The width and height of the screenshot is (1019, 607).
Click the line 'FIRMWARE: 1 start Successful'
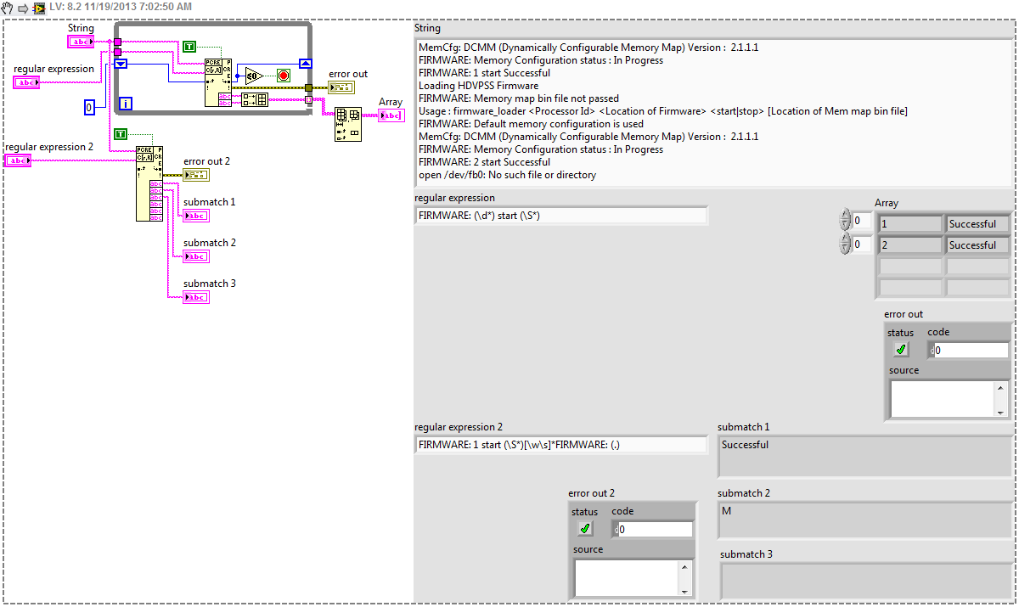click(484, 73)
